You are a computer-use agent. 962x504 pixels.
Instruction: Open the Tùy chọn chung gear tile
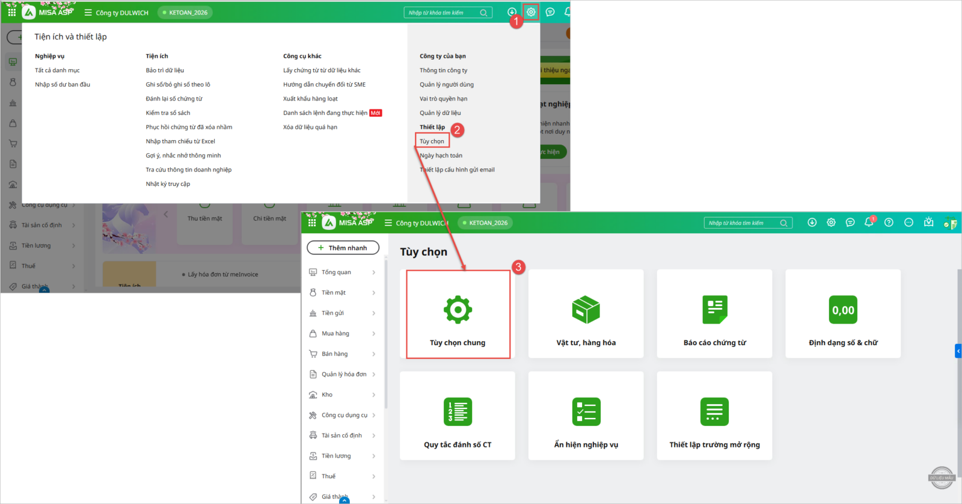click(x=458, y=314)
